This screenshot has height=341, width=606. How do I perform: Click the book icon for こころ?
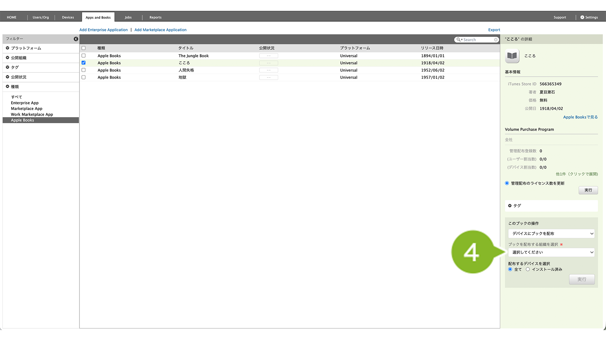tap(512, 56)
